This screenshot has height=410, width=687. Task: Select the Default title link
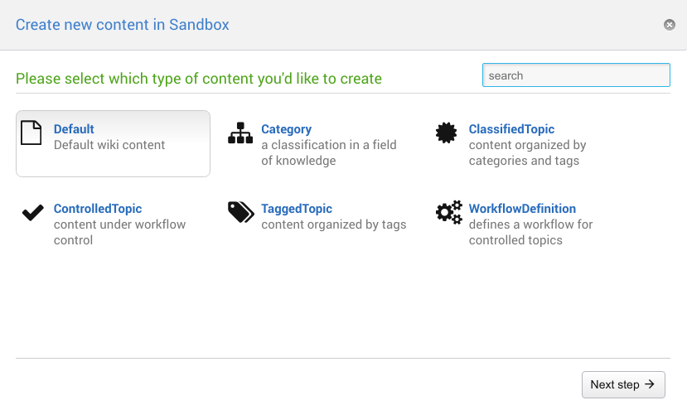[x=74, y=129]
